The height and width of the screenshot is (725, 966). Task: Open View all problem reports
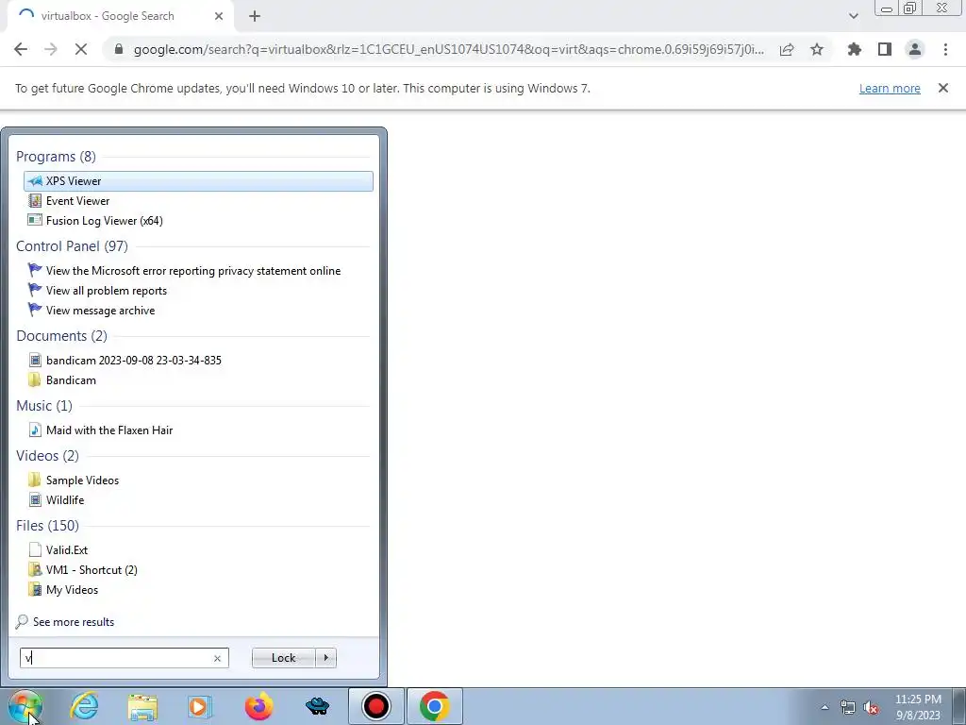pyautogui.click(x=106, y=291)
